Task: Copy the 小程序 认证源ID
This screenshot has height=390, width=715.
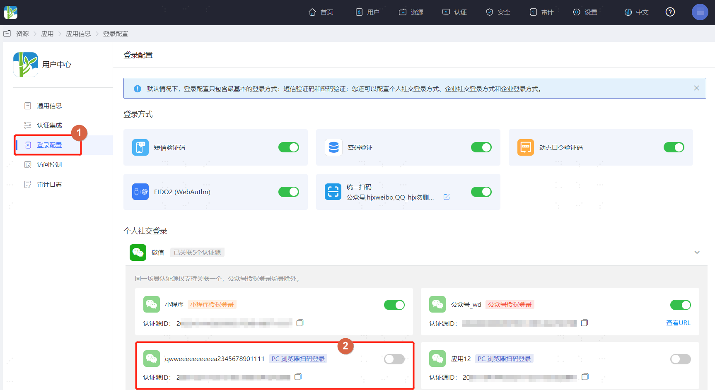Action: pos(300,323)
